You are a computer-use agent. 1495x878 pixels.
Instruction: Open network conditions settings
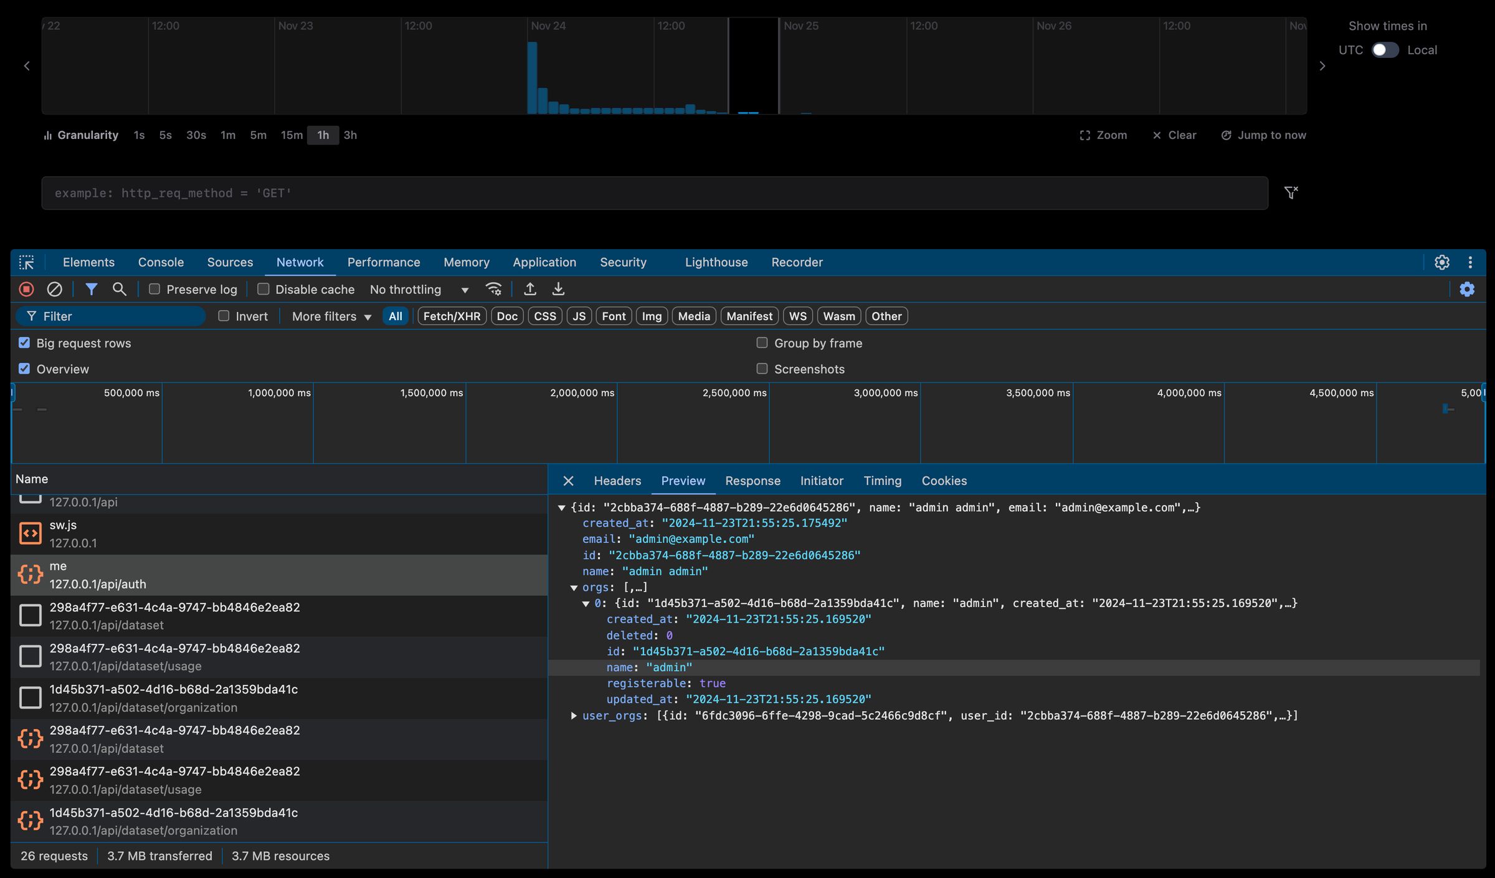pos(494,289)
